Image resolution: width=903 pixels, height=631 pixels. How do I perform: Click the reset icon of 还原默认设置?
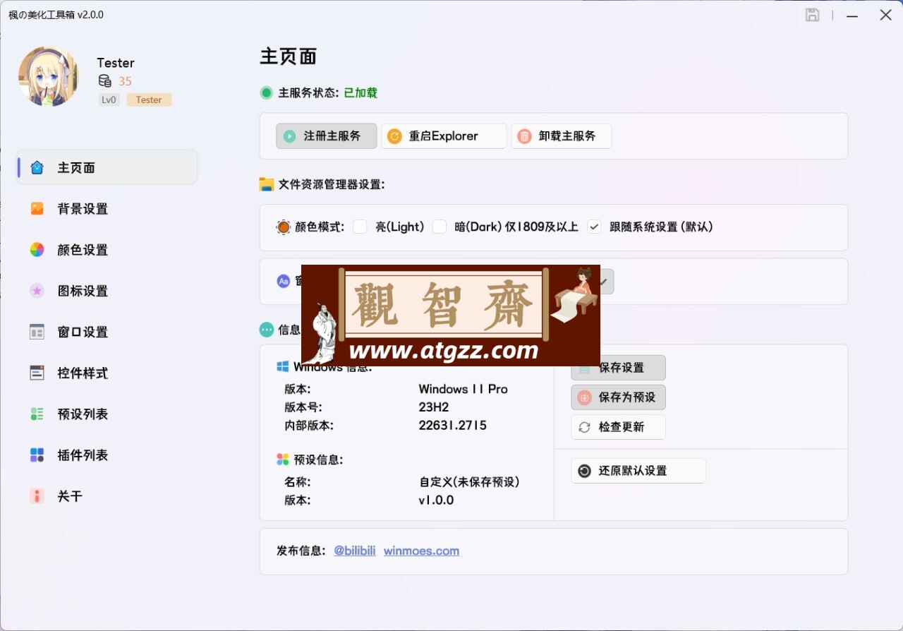pos(584,471)
